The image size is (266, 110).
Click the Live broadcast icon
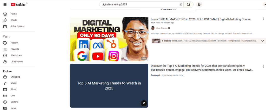[5, 96]
